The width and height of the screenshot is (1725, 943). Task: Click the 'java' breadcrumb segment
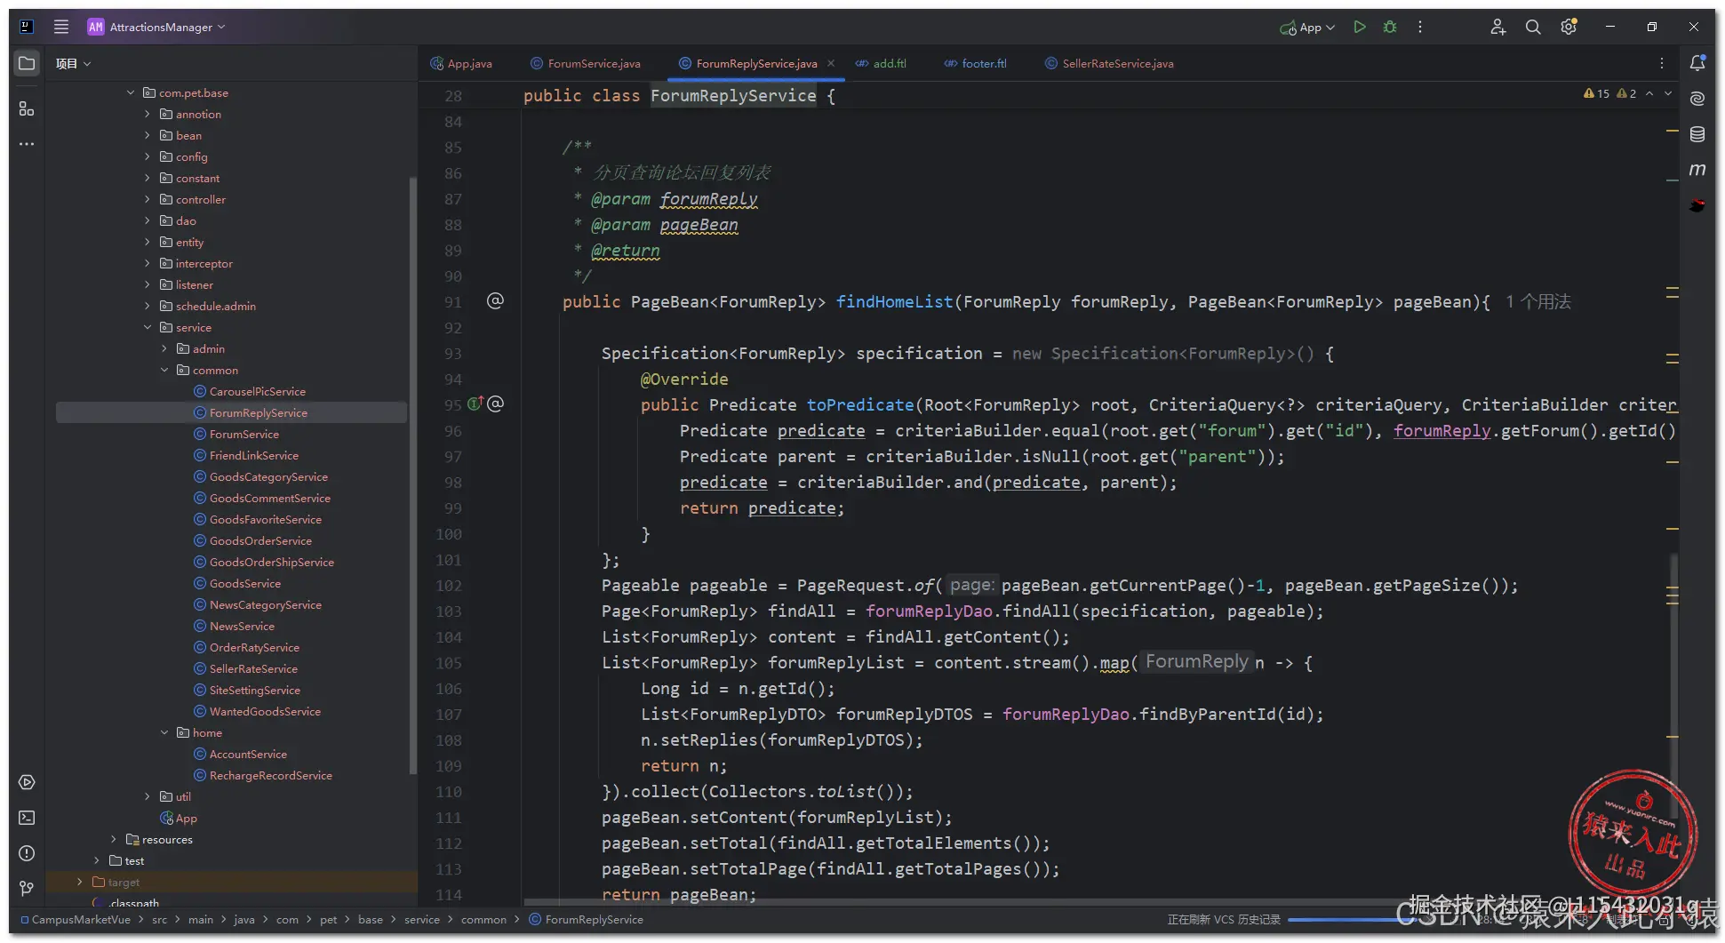[244, 920]
